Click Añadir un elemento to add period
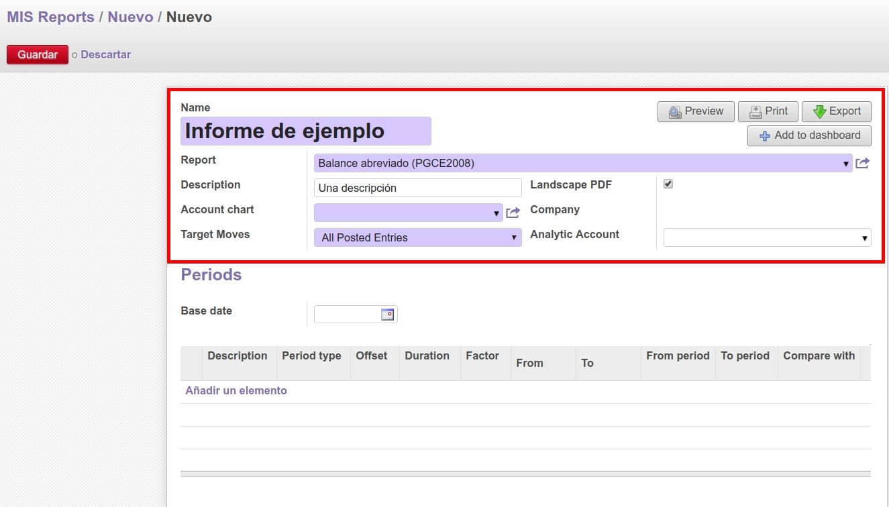This screenshot has width=889, height=507. [236, 390]
